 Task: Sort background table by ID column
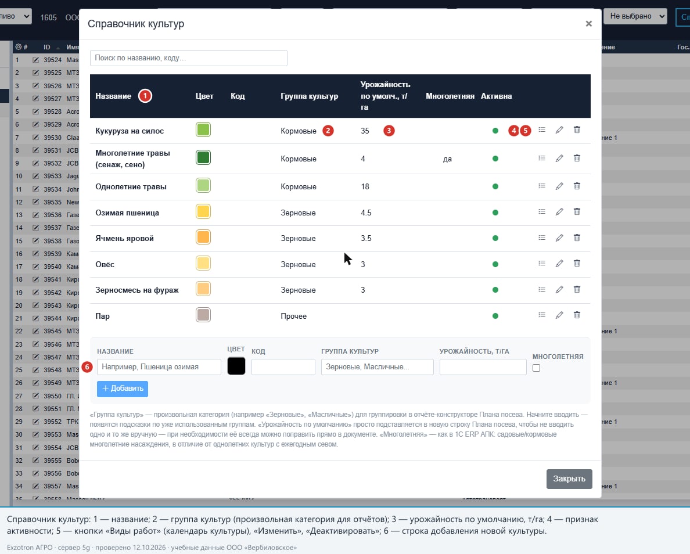coord(47,47)
